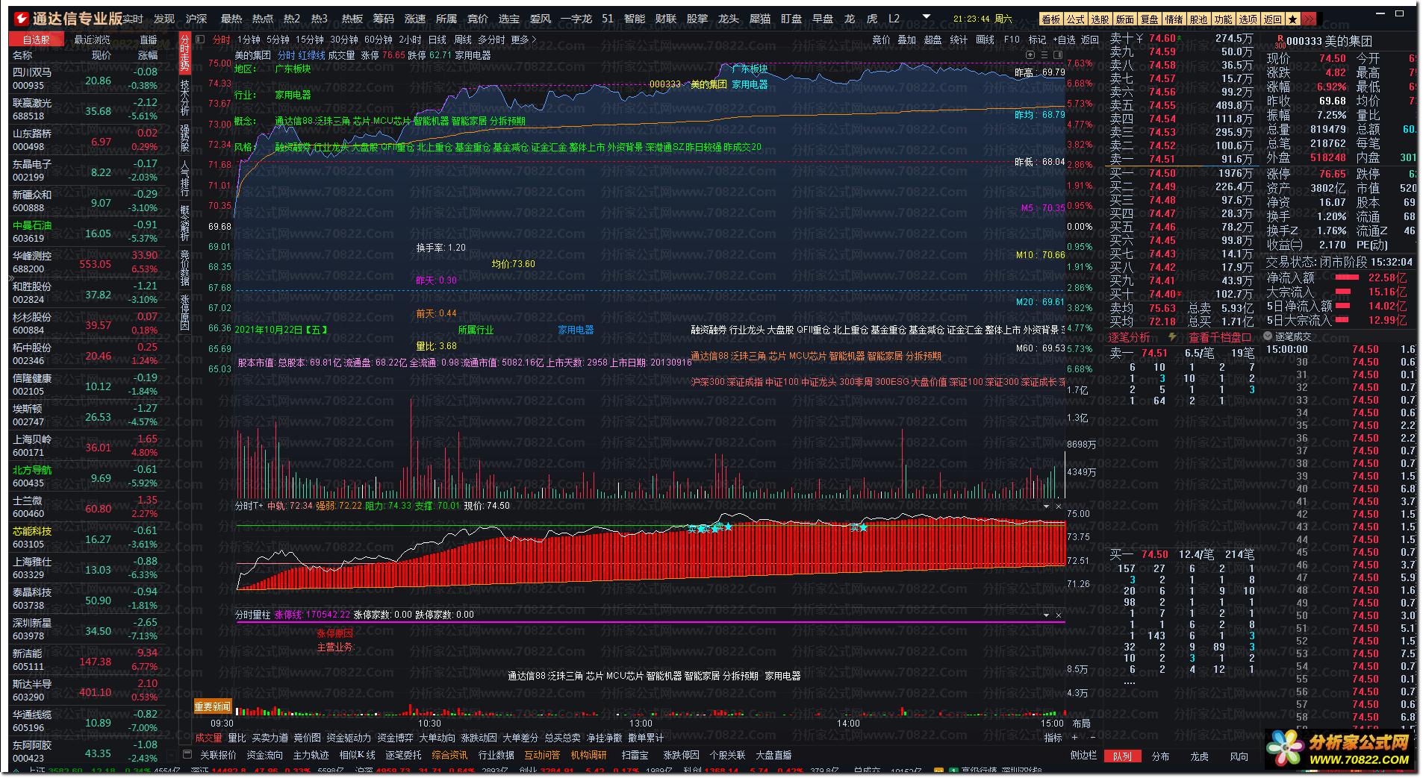Open the 分时T+ panel dropdown arrow
Screen dimensions: 1423x778
[1046, 506]
